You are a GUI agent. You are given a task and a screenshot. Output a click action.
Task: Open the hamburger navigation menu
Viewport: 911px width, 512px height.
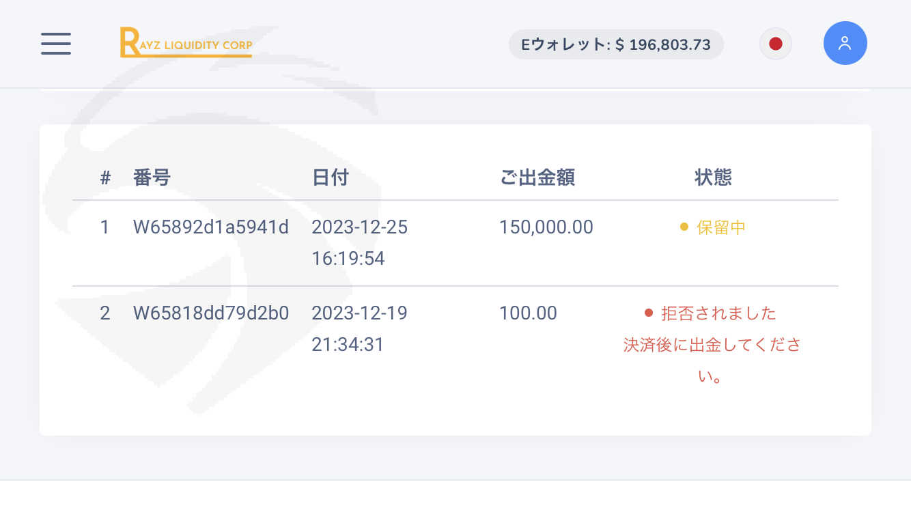coord(56,44)
